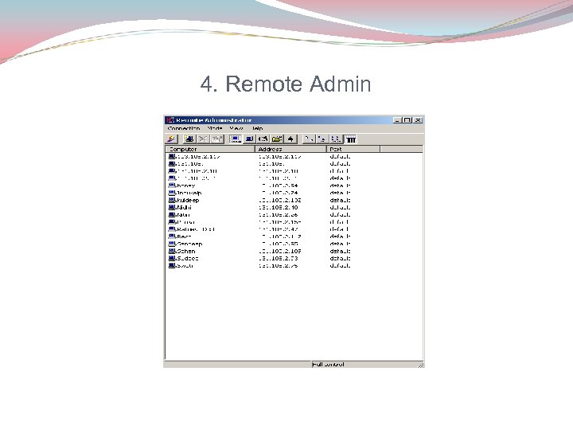Click the Full control status bar text
573x430 pixels.
pyautogui.click(x=328, y=364)
